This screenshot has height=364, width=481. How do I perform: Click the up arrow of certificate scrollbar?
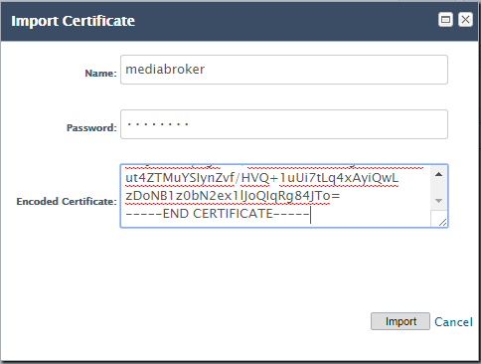(438, 174)
